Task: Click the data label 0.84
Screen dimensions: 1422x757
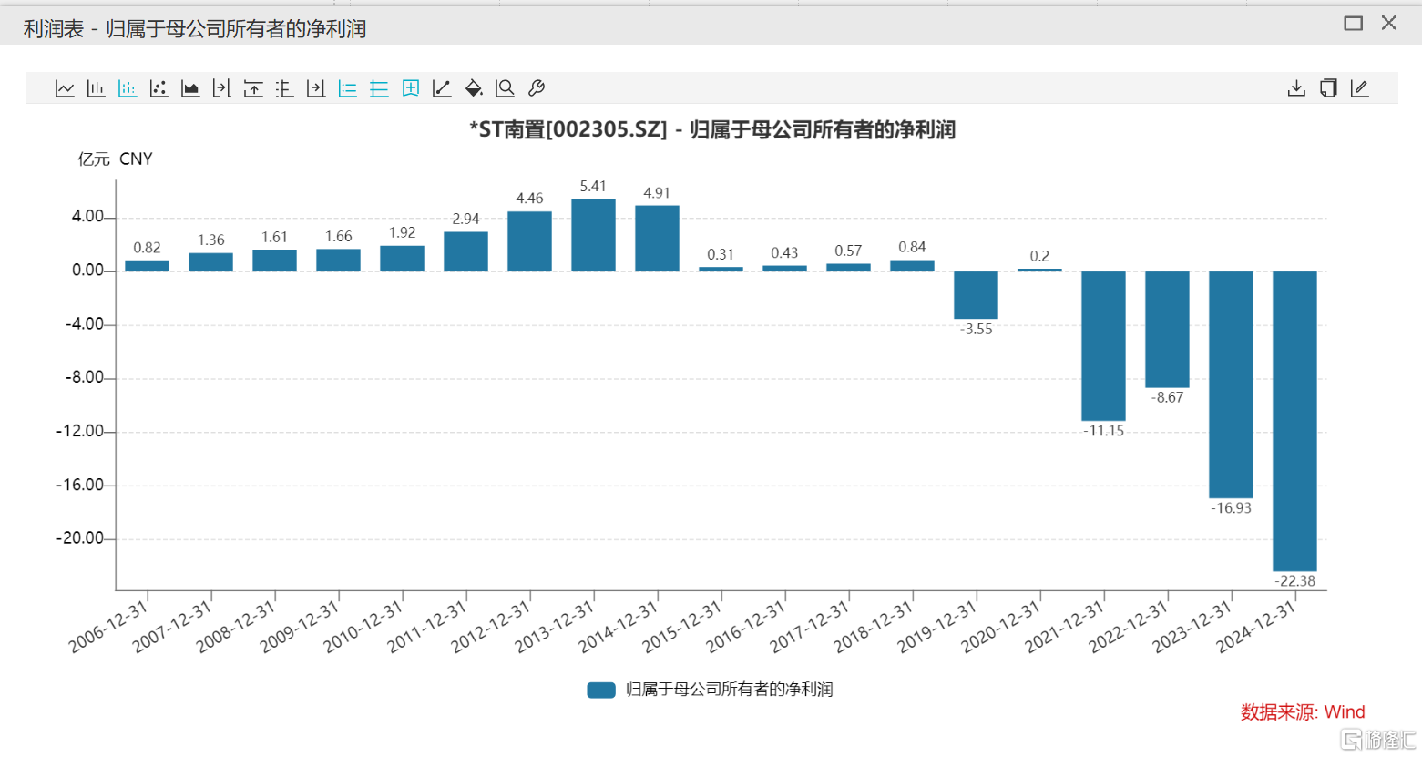Action: click(x=912, y=248)
